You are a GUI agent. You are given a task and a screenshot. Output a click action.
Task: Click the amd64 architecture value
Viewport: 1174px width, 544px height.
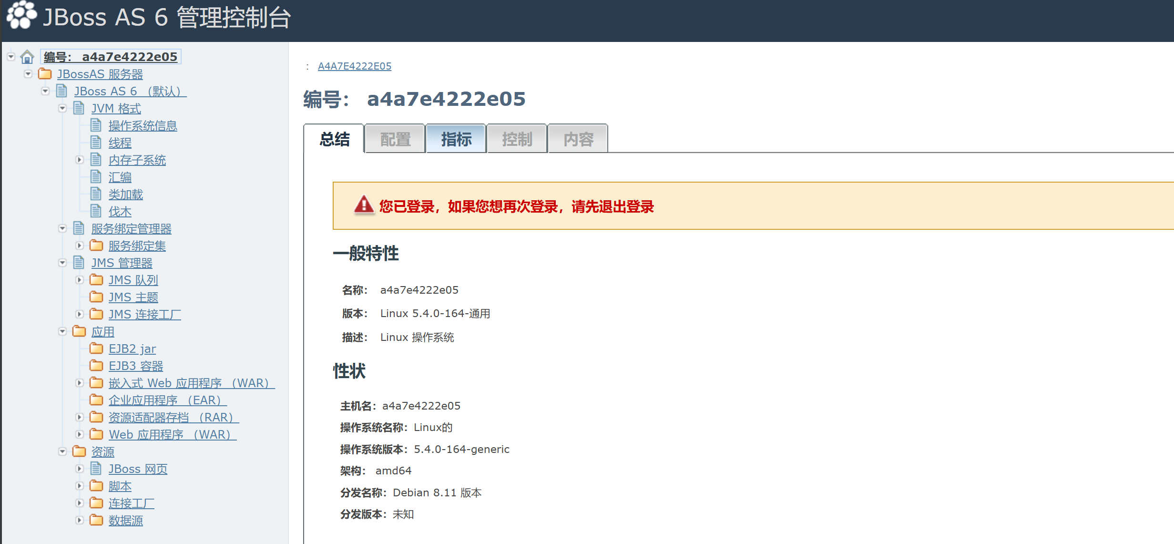(x=394, y=471)
